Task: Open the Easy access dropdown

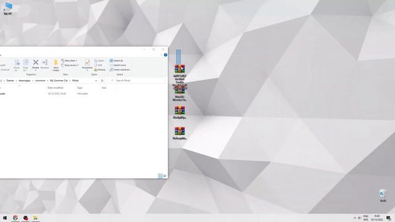Action: tap(70, 65)
